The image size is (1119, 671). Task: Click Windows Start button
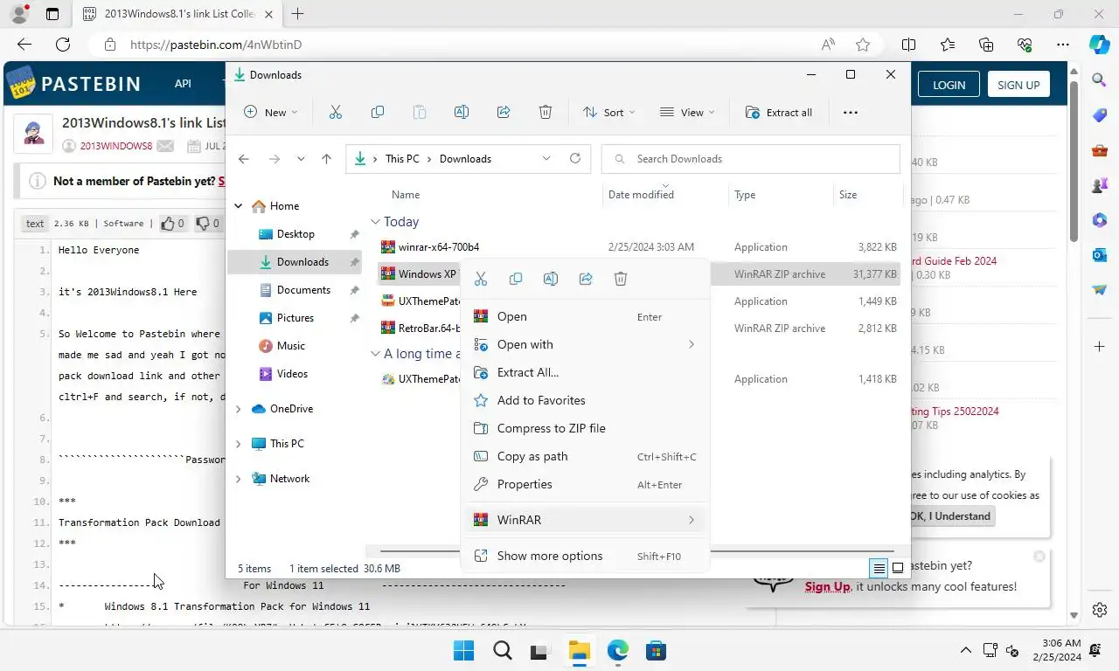pyautogui.click(x=463, y=651)
